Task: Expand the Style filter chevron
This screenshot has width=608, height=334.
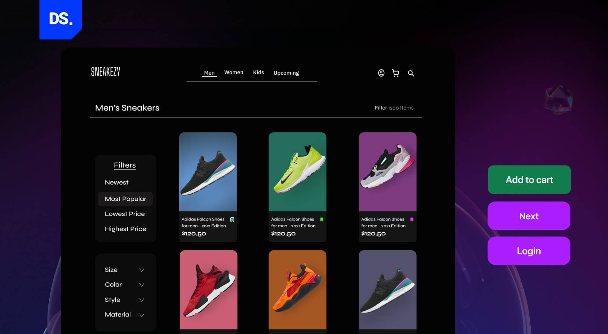Action: [142, 300]
